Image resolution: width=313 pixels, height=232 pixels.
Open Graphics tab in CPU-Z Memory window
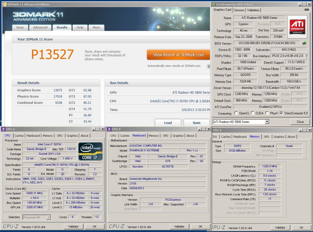(x=279, y=137)
